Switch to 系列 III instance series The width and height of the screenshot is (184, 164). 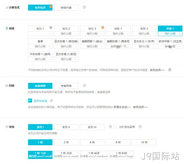point(92,127)
